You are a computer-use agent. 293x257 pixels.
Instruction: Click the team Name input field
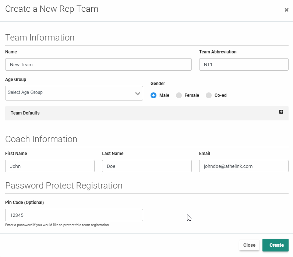98,64
